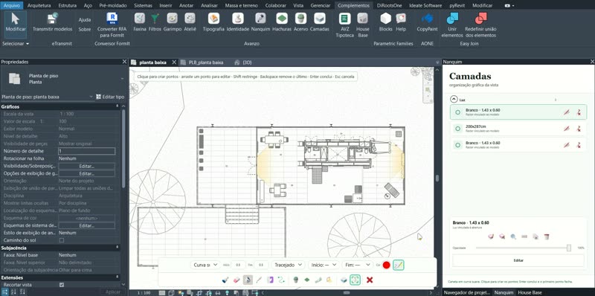
Task: Click the edit pen icon on 200x287cm row
Action: tap(567, 129)
